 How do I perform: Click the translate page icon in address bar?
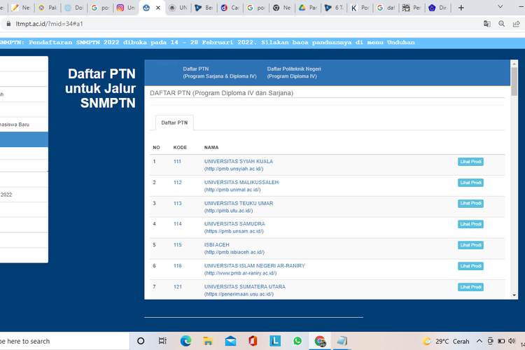tap(487, 23)
